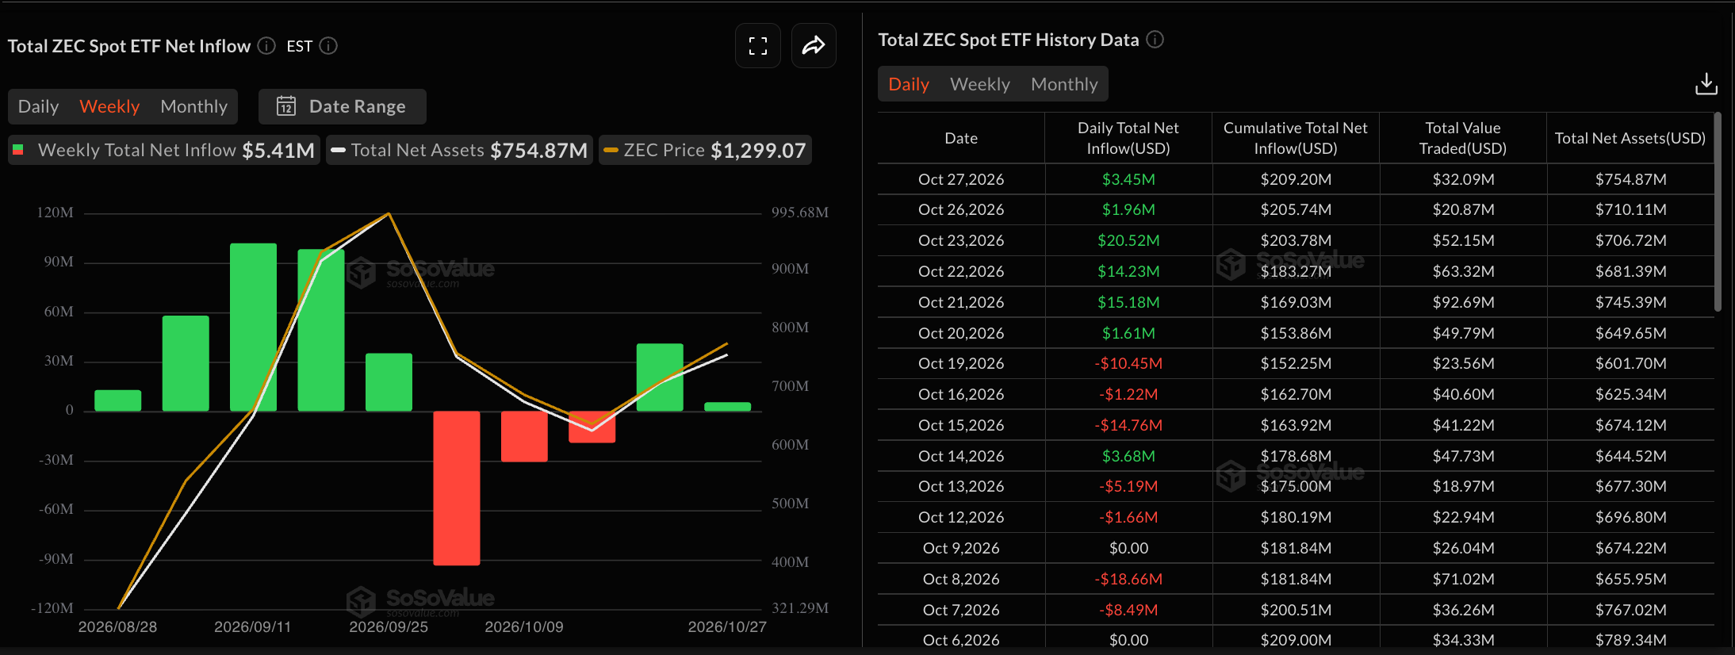Image resolution: width=1735 pixels, height=655 pixels.
Task: Switch history data table to Weekly
Action: [x=980, y=84]
